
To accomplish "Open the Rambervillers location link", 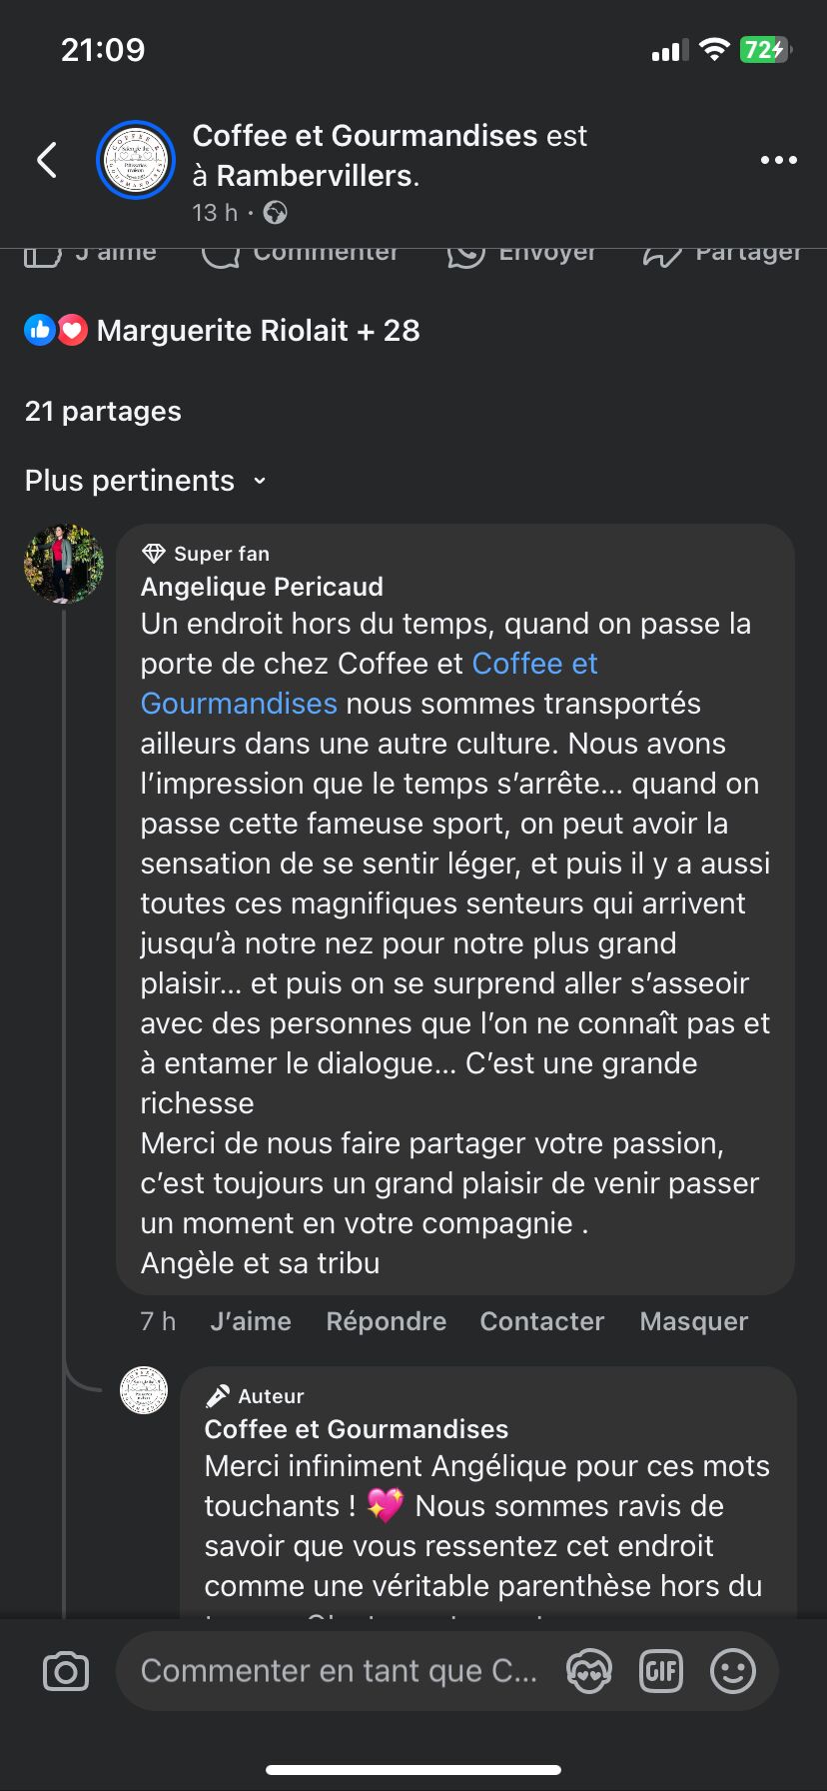I will 314,176.
